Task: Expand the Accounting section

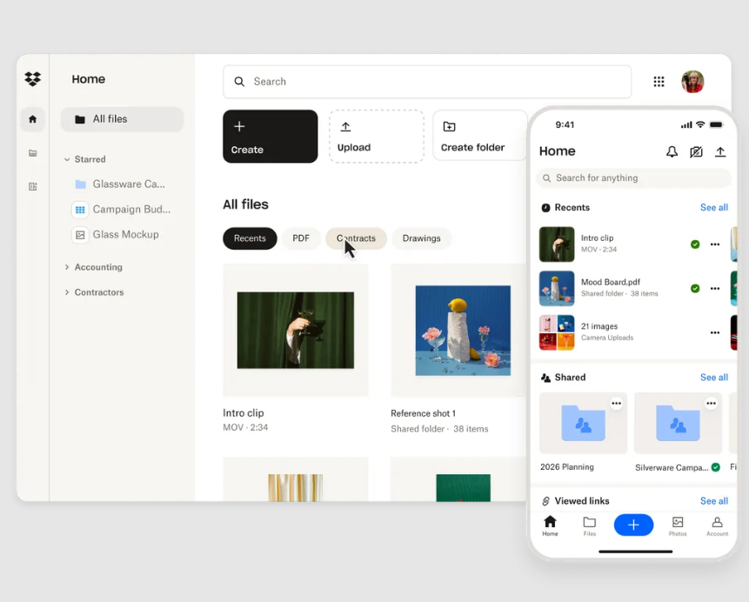Action: 67,267
